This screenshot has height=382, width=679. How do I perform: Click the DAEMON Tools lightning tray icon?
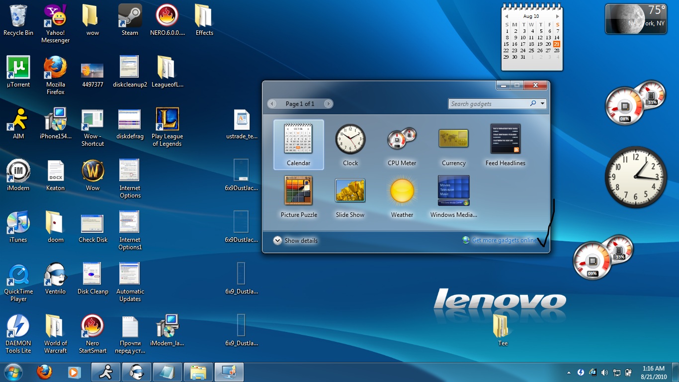(581, 373)
